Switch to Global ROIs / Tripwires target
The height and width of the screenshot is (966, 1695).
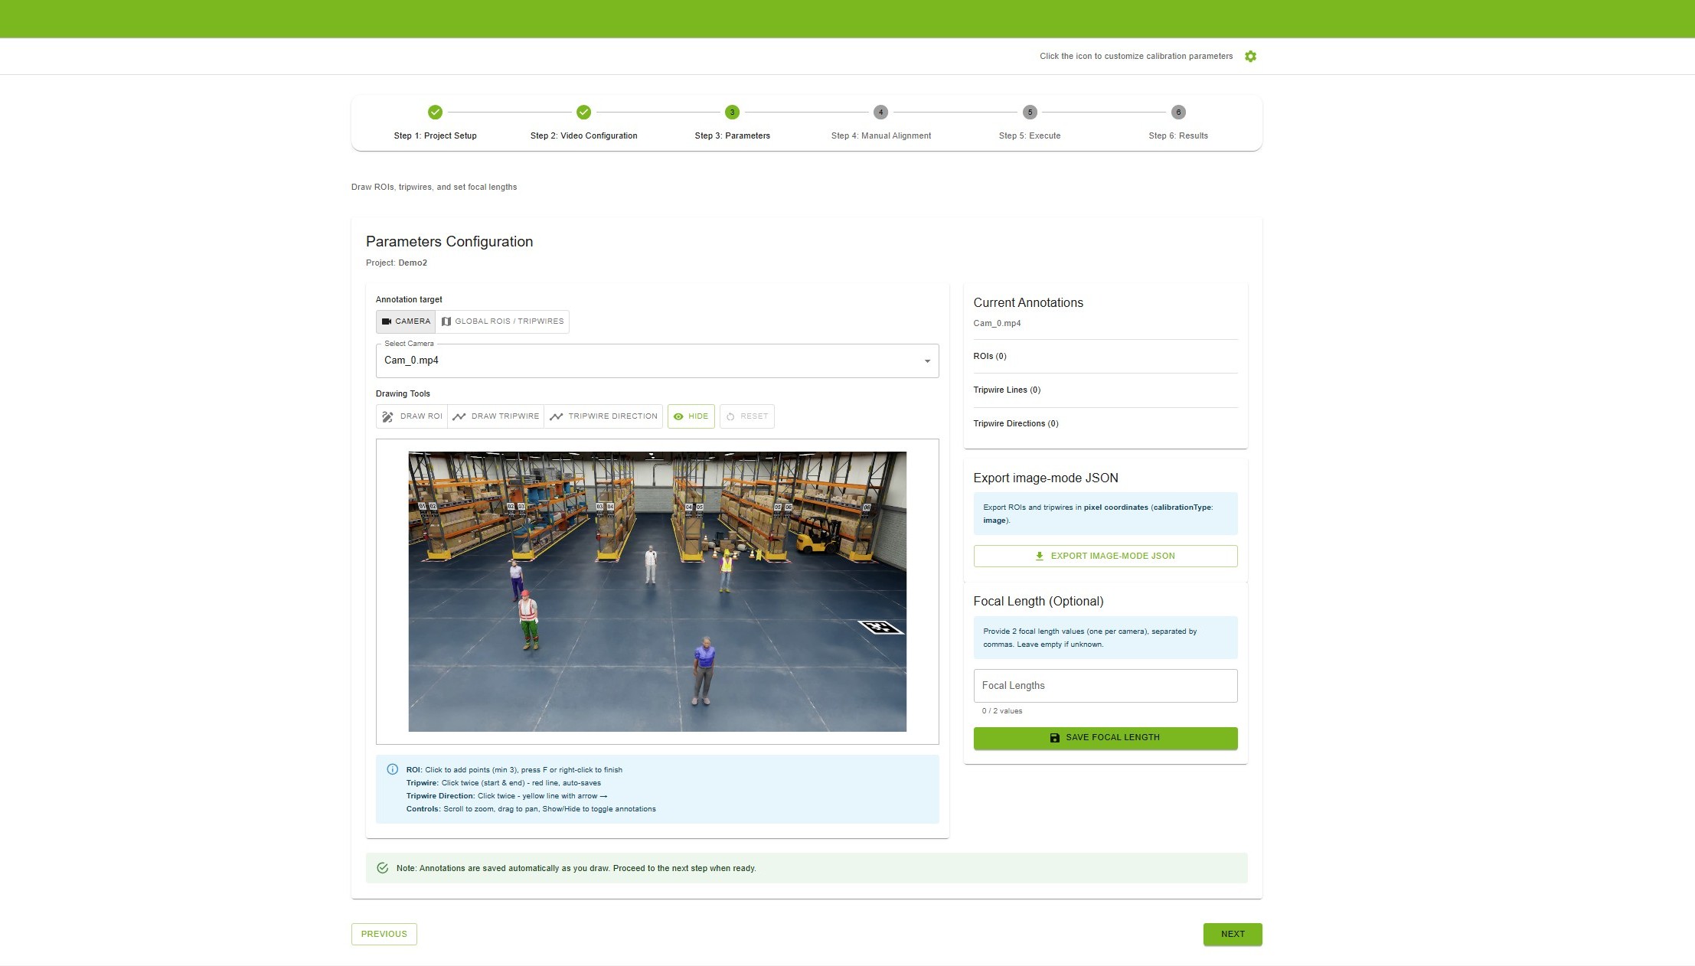pos(502,321)
